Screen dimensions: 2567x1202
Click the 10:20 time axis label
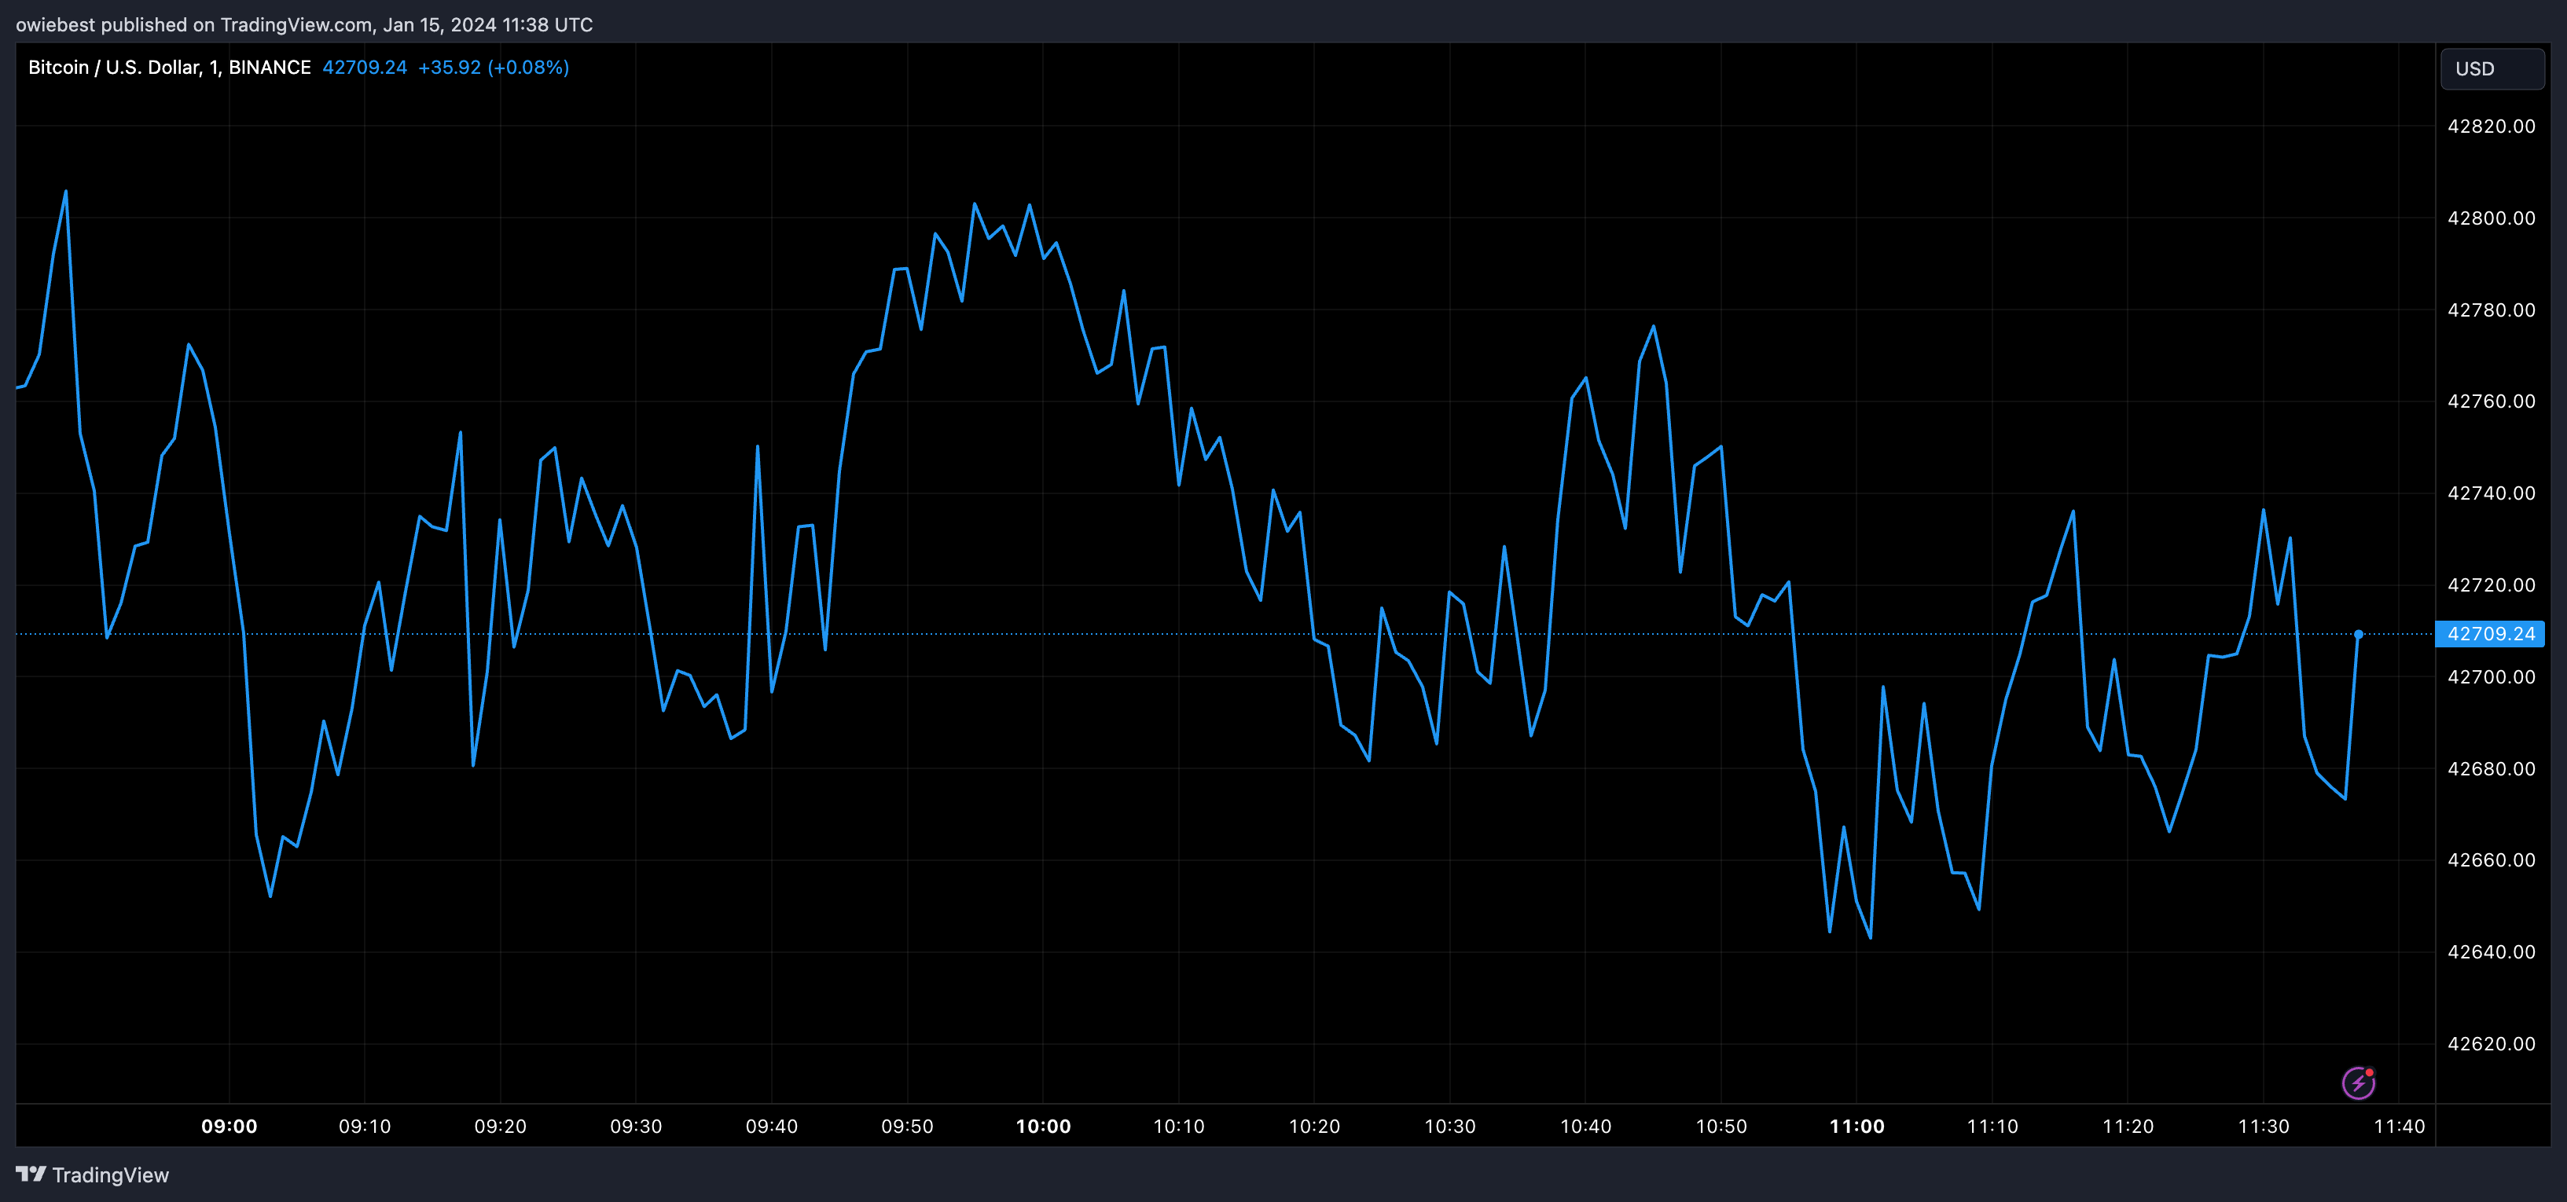[1314, 1127]
